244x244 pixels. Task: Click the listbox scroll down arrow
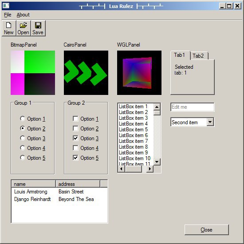pos(157,162)
